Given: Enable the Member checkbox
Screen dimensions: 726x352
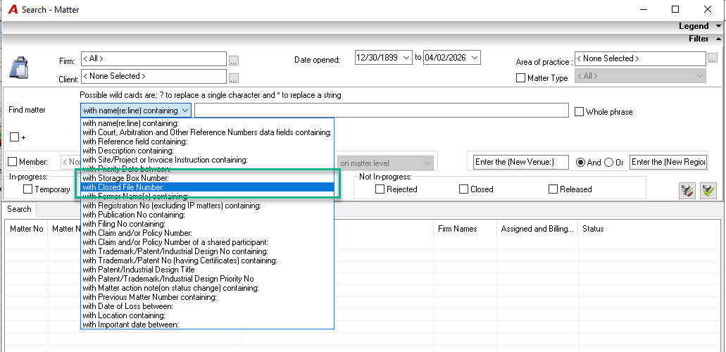Looking at the screenshot, I should (13, 162).
